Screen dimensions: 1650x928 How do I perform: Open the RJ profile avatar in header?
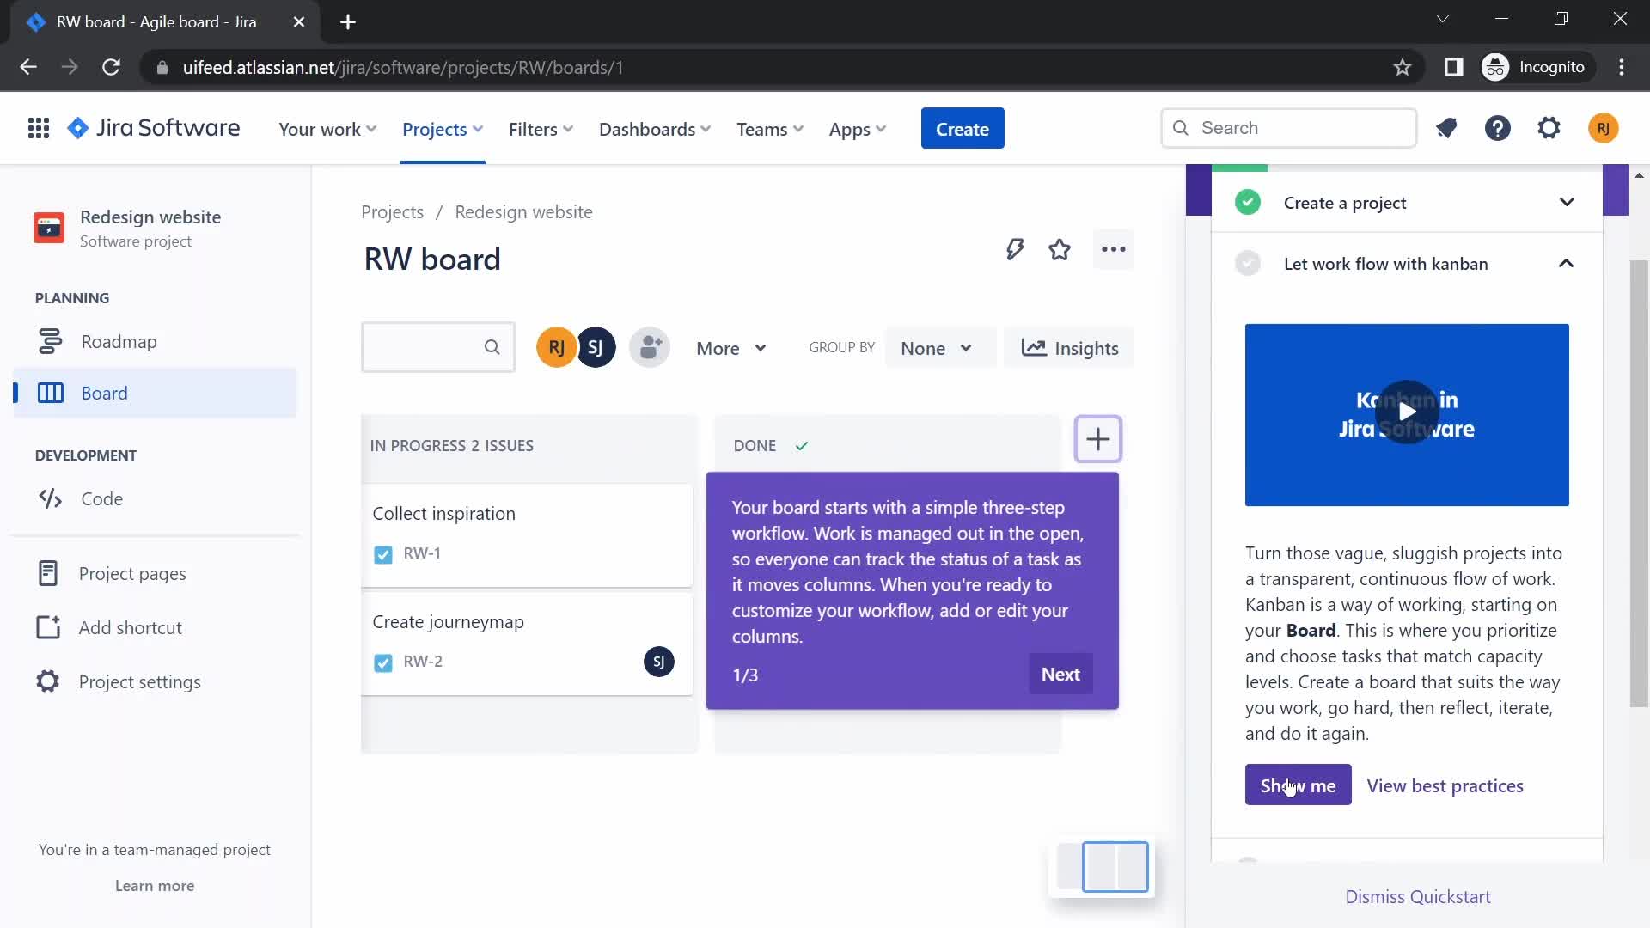(x=1603, y=129)
